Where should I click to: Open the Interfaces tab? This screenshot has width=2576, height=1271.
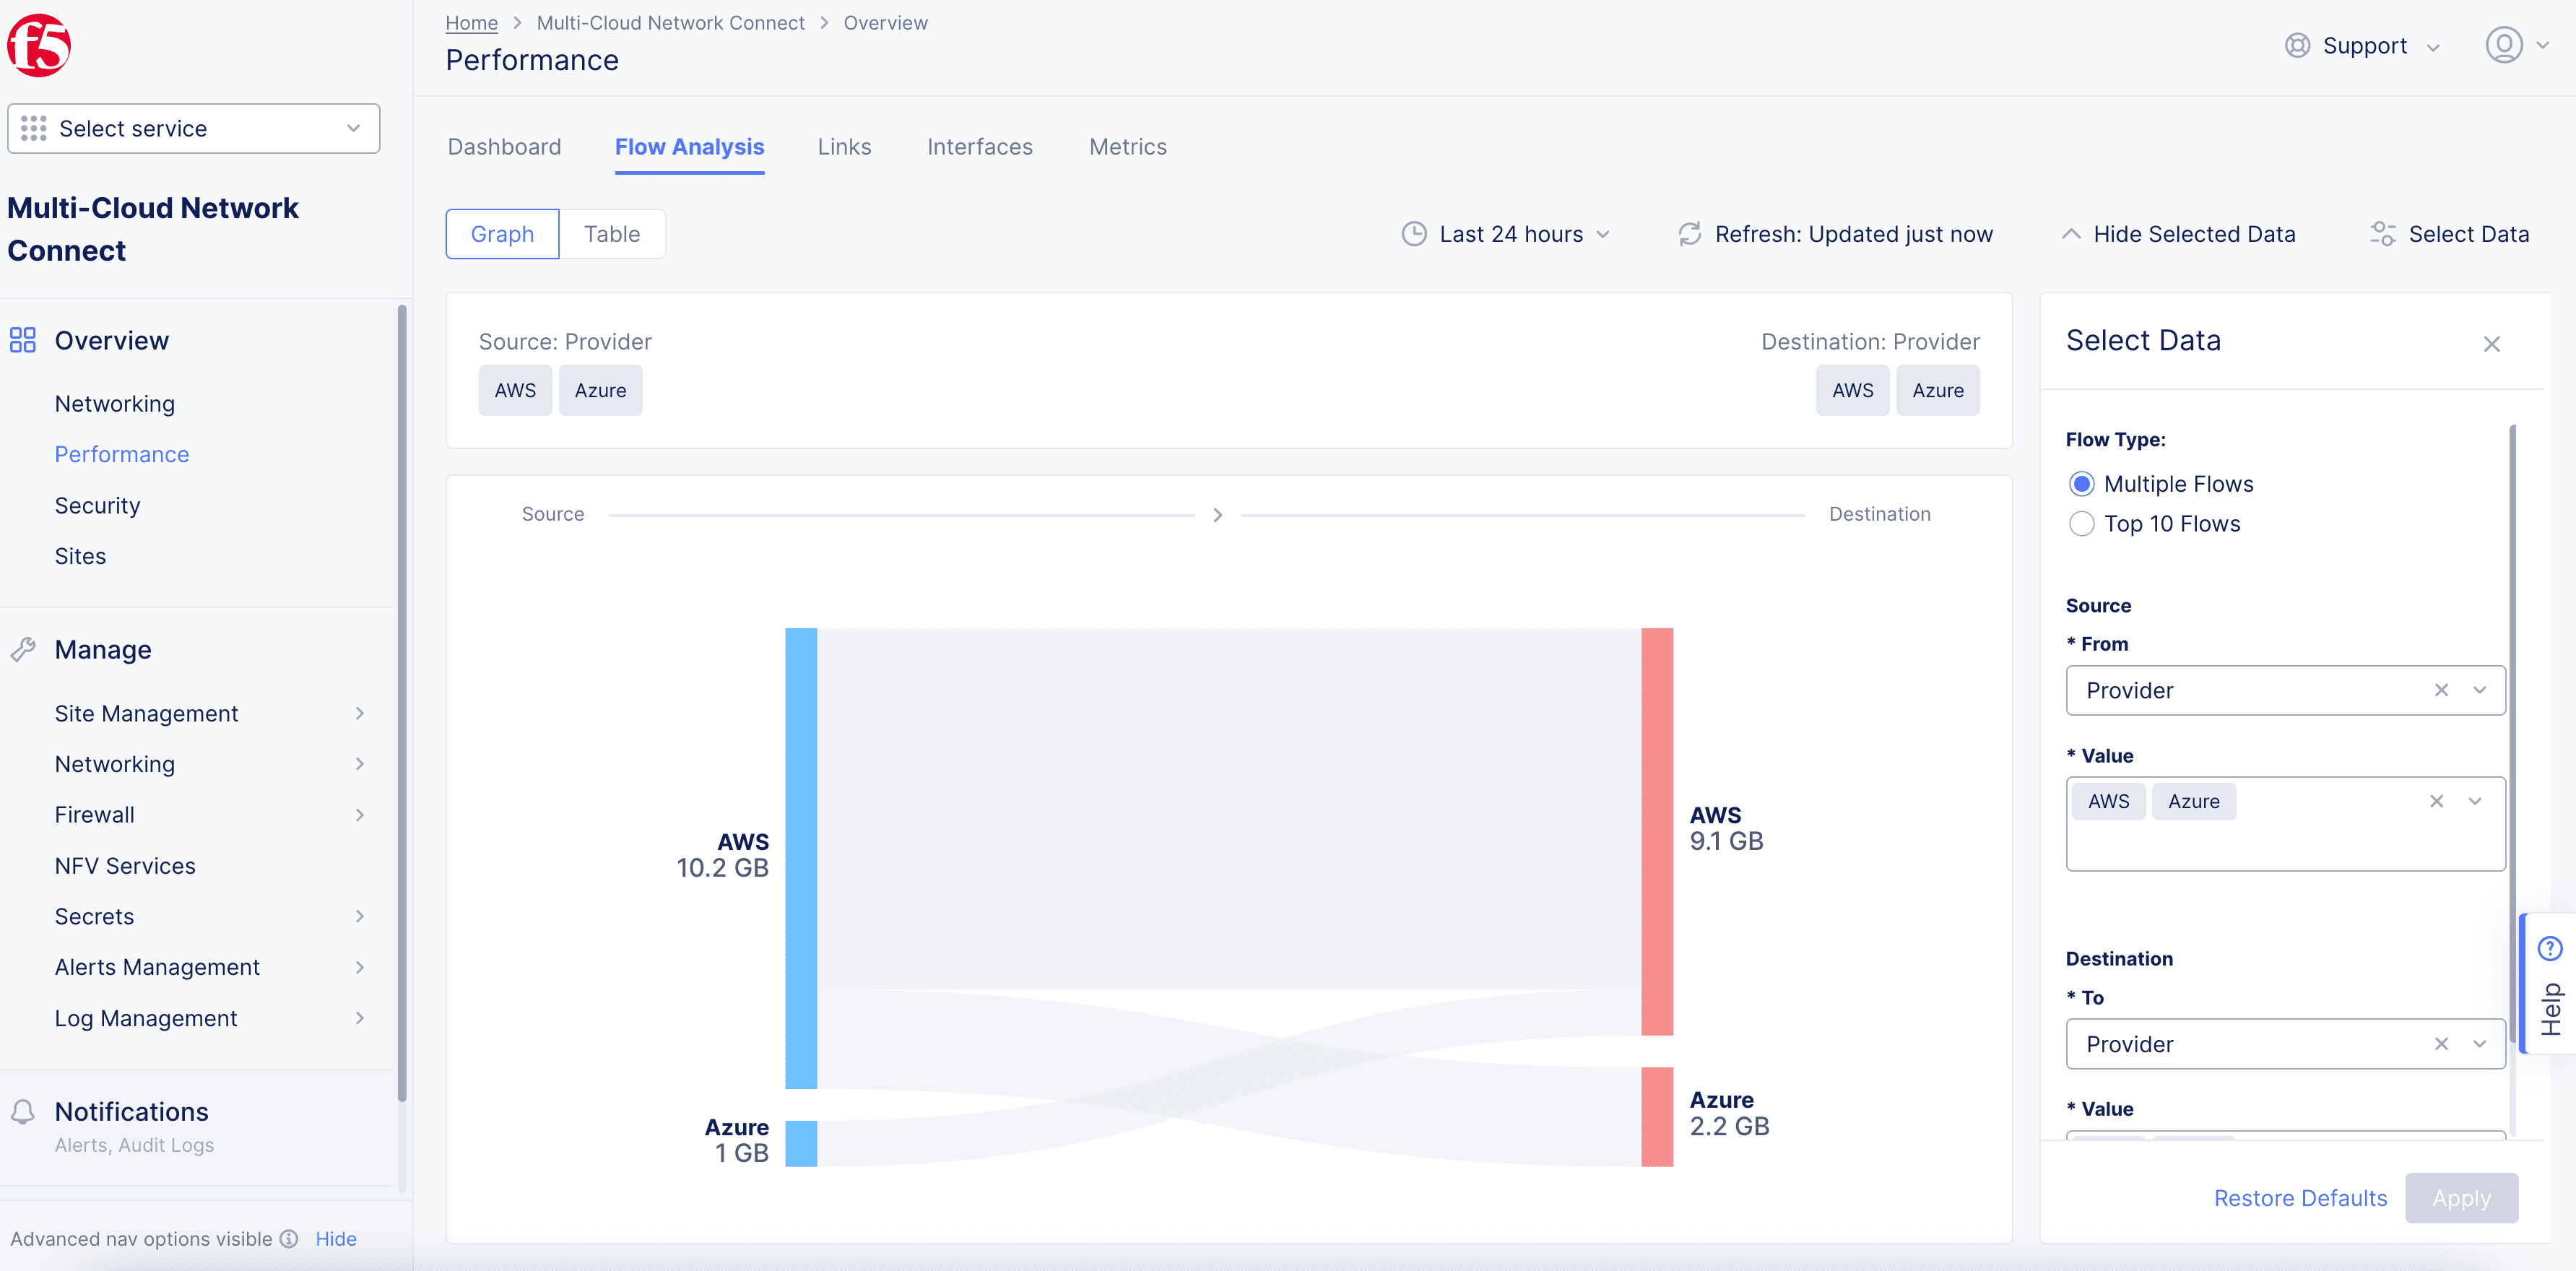[979, 147]
